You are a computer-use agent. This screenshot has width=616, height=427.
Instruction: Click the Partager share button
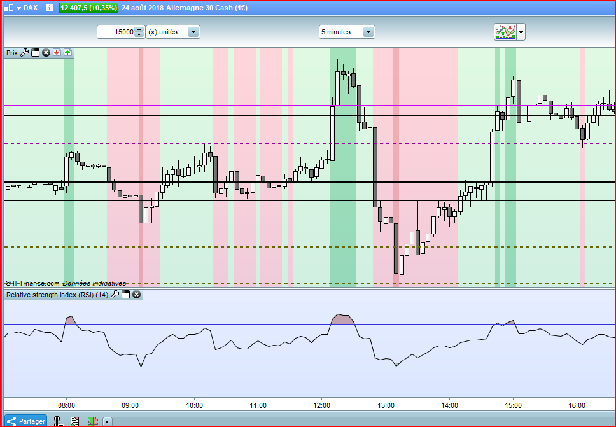26,421
